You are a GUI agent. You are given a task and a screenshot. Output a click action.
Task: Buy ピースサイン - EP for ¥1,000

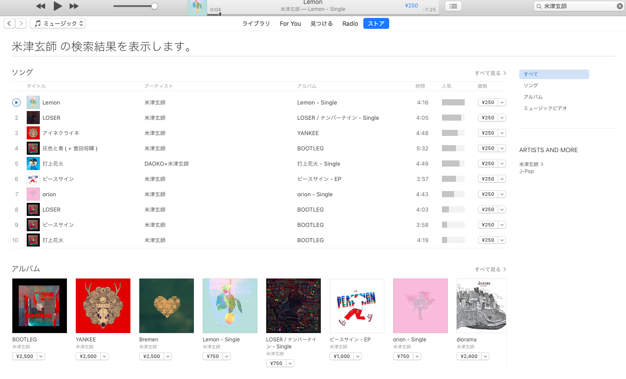341,356
